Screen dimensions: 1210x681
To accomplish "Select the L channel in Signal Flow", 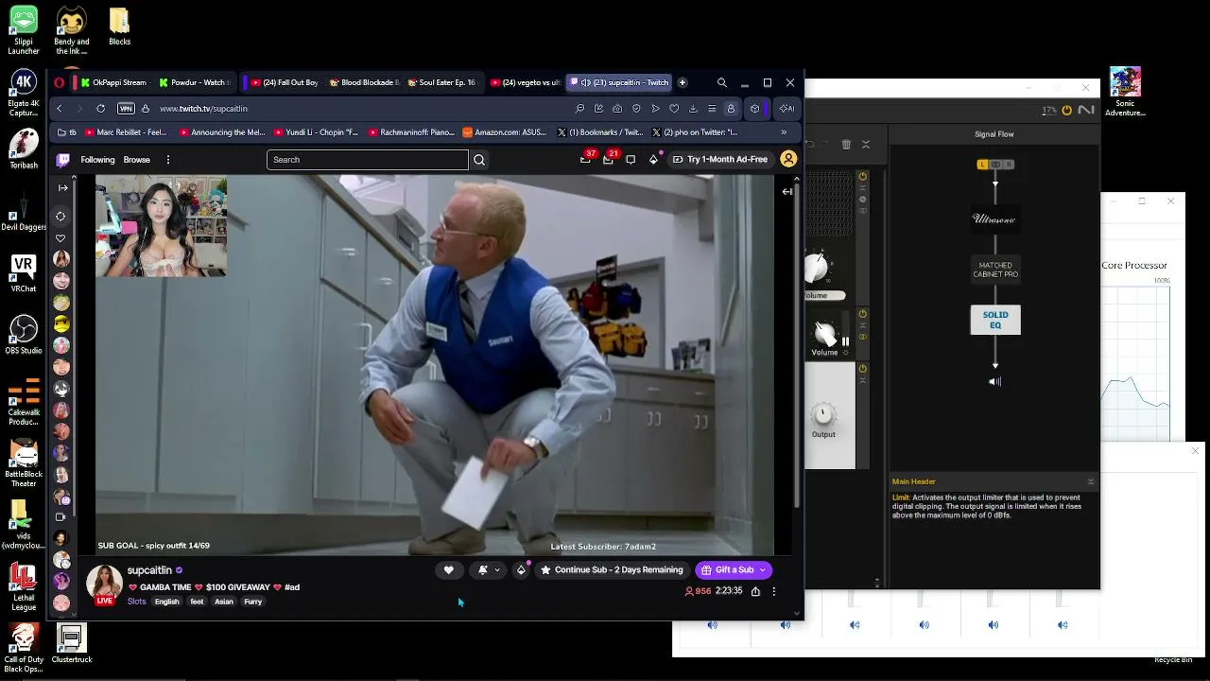I will pyautogui.click(x=982, y=165).
